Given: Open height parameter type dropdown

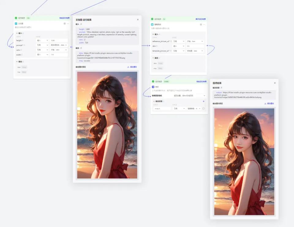Looking at the screenshot, I should tap(43, 40).
